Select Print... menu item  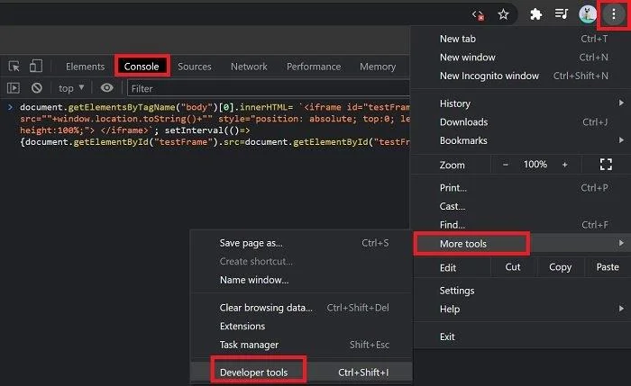click(x=522, y=187)
